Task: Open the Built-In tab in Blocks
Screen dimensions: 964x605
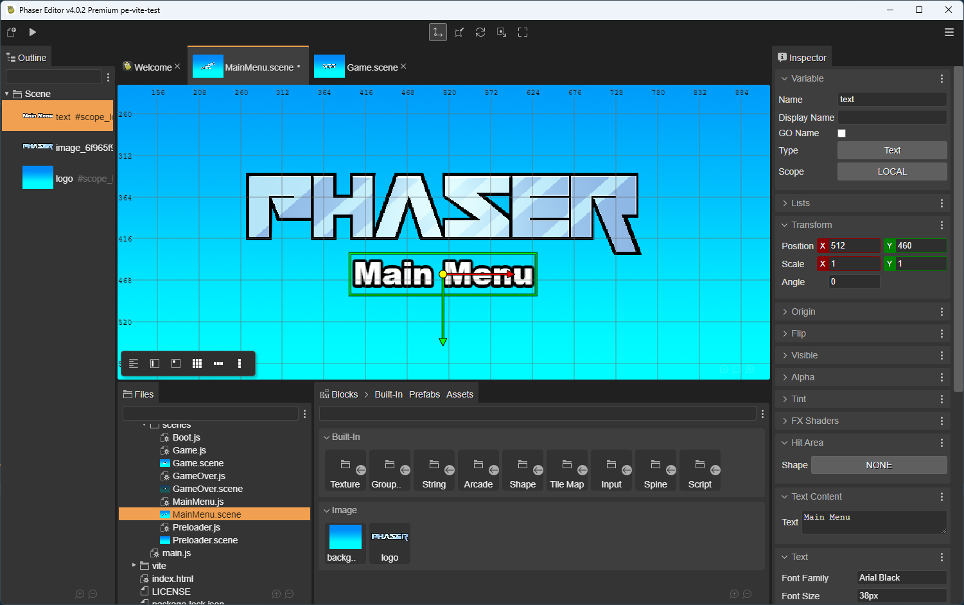Action: point(389,394)
